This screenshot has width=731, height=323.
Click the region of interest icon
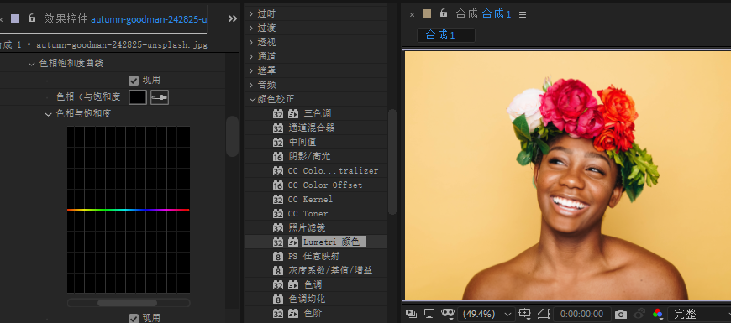point(544,314)
